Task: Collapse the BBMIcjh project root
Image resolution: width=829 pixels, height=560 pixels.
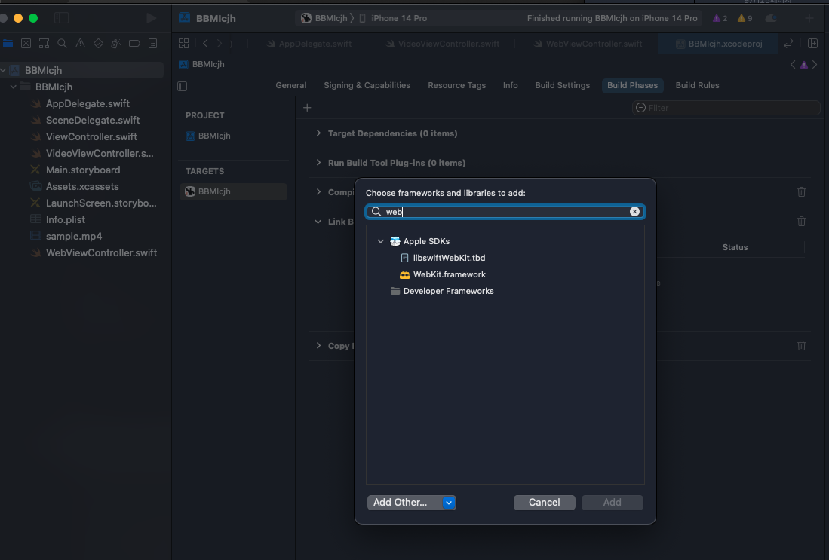Action: coord(4,70)
